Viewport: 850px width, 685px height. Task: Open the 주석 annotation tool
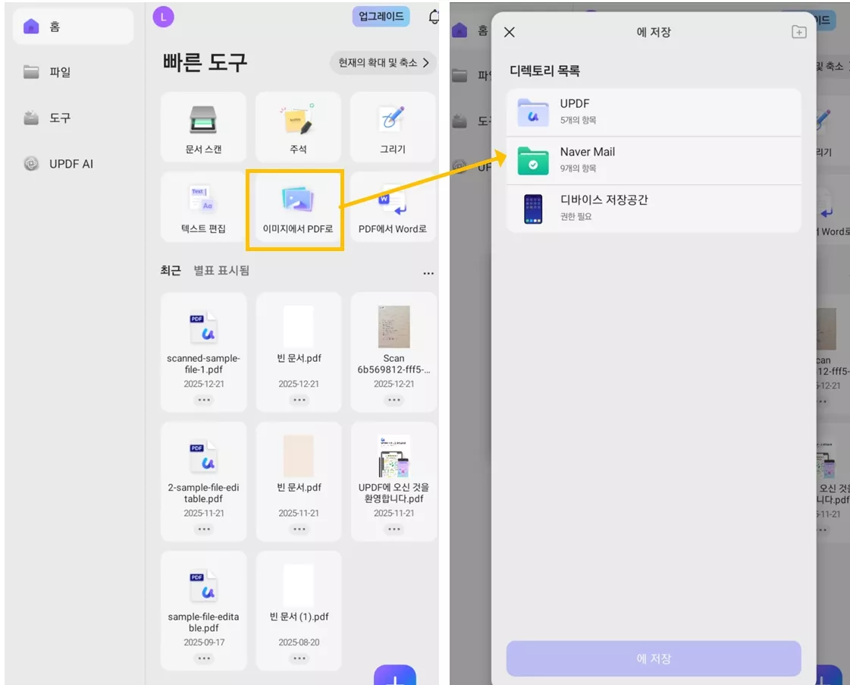[297, 127]
